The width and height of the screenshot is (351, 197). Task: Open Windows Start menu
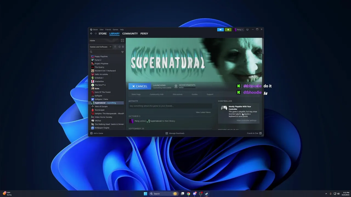point(145,194)
